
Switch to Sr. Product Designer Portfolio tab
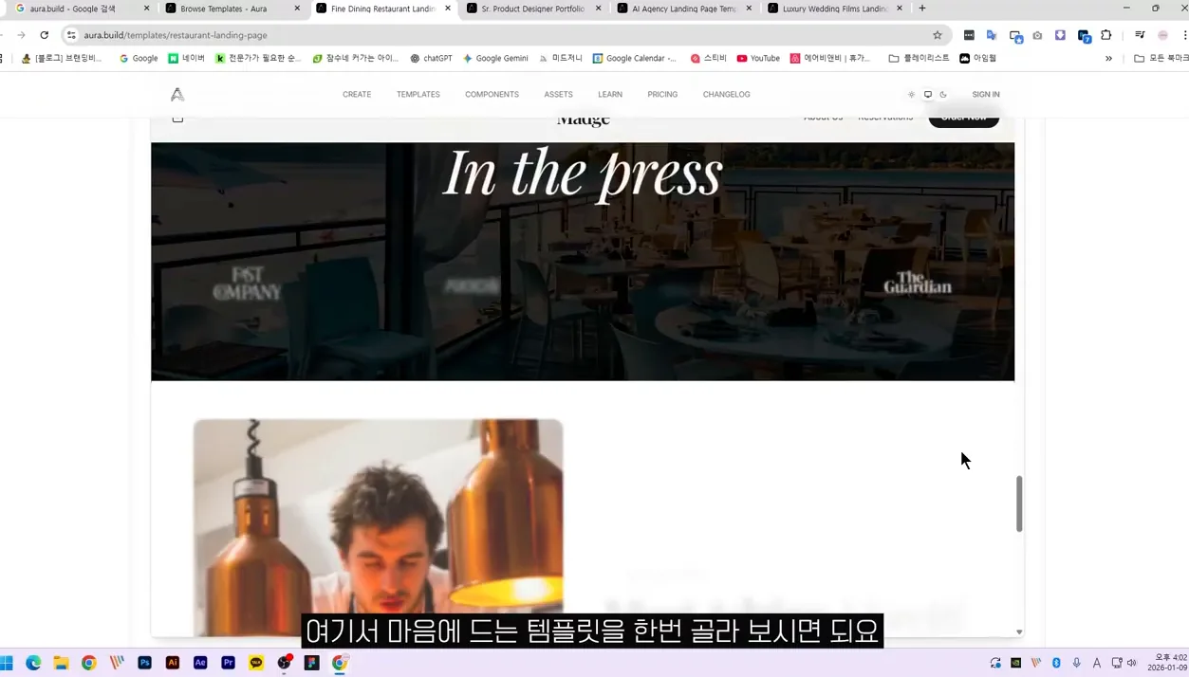533,9
